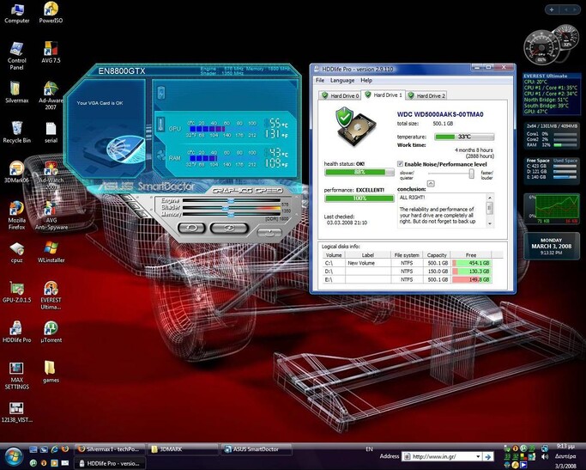Click the Windows Start orb

click(14, 456)
